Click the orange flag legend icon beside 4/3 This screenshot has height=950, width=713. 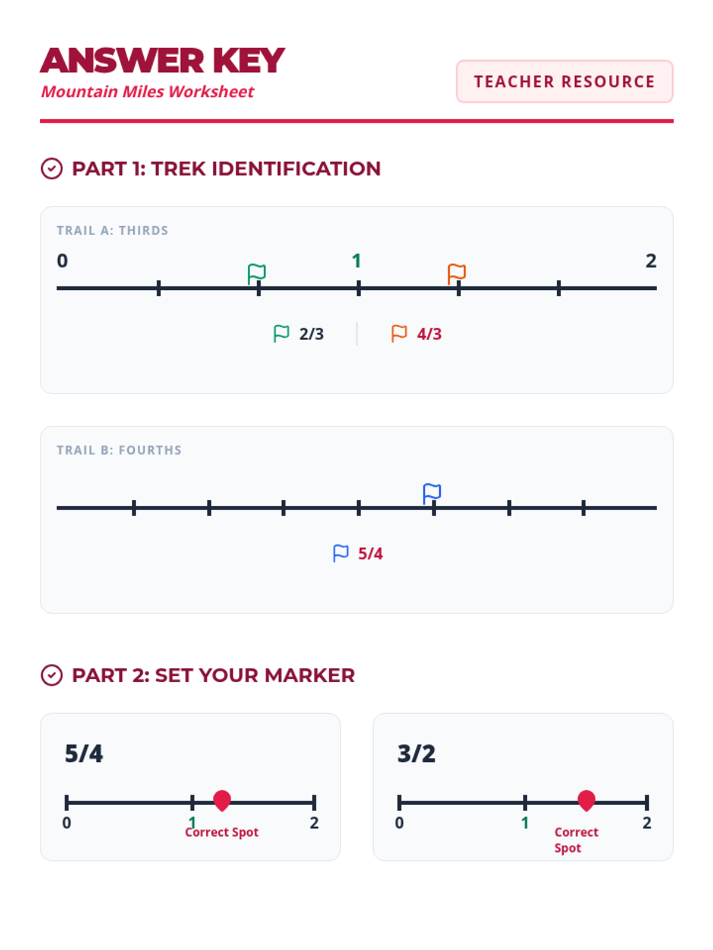pyautogui.click(x=399, y=334)
